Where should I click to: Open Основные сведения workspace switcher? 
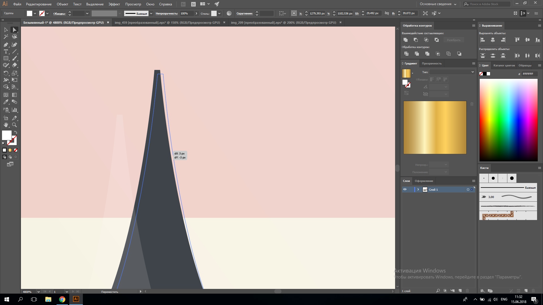pyautogui.click(x=438, y=4)
